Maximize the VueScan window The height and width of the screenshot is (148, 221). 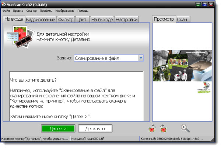point(204,4)
